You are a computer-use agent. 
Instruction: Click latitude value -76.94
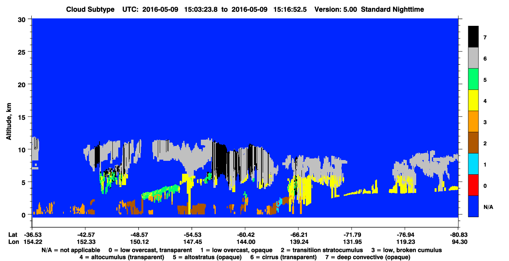(x=404, y=235)
